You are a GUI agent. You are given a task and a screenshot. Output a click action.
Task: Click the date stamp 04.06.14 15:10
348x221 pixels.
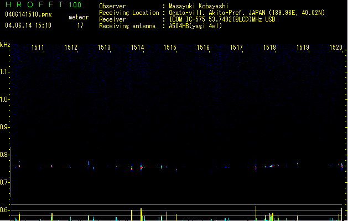coord(28,25)
